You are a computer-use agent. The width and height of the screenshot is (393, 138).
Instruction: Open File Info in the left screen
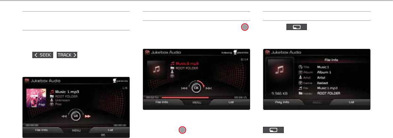[41, 130]
